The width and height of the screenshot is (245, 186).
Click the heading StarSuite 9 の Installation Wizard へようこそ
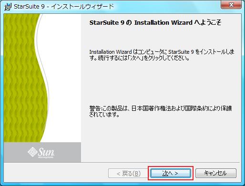point(155,23)
